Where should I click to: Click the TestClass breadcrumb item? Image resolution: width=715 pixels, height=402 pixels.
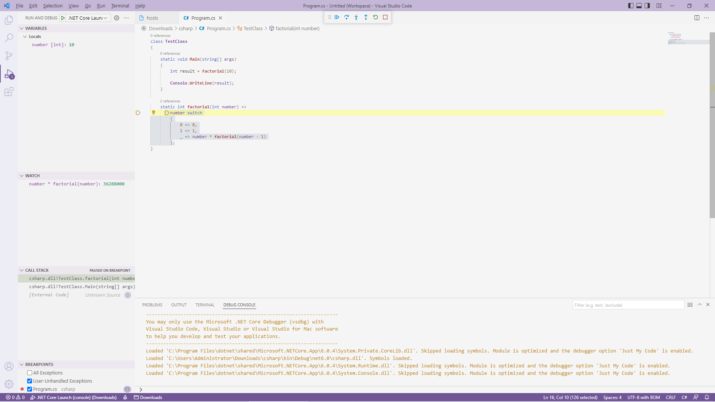[x=253, y=29]
